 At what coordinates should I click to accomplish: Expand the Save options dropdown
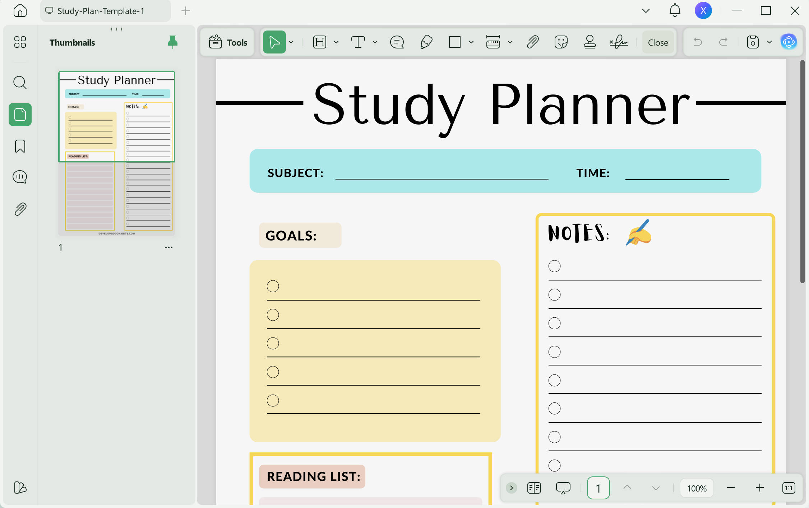click(x=769, y=42)
